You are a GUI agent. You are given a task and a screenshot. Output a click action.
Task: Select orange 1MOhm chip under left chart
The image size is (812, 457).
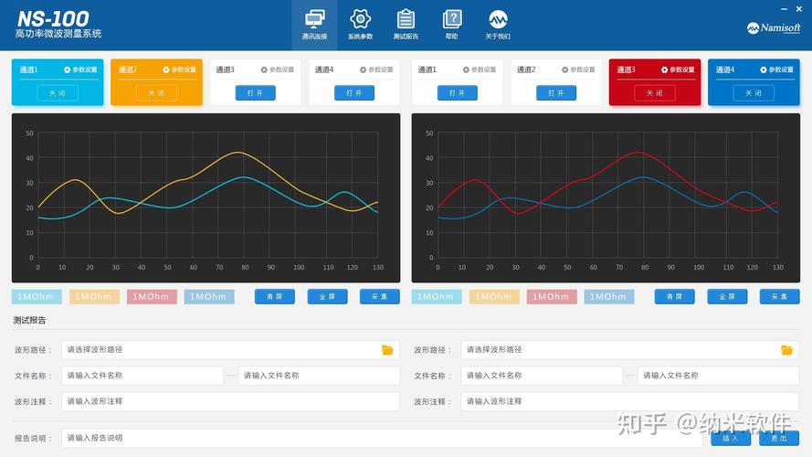pos(94,297)
